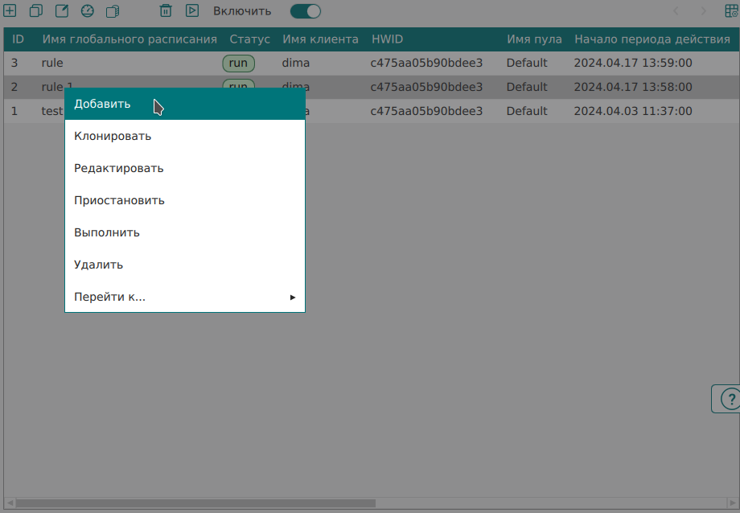Click the run status badge of rule
The height and width of the screenshot is (513, 740).
coord(238,63)
